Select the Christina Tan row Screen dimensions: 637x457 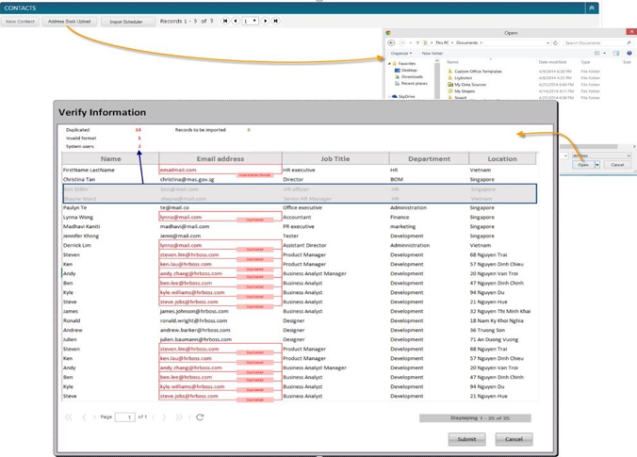300,179
